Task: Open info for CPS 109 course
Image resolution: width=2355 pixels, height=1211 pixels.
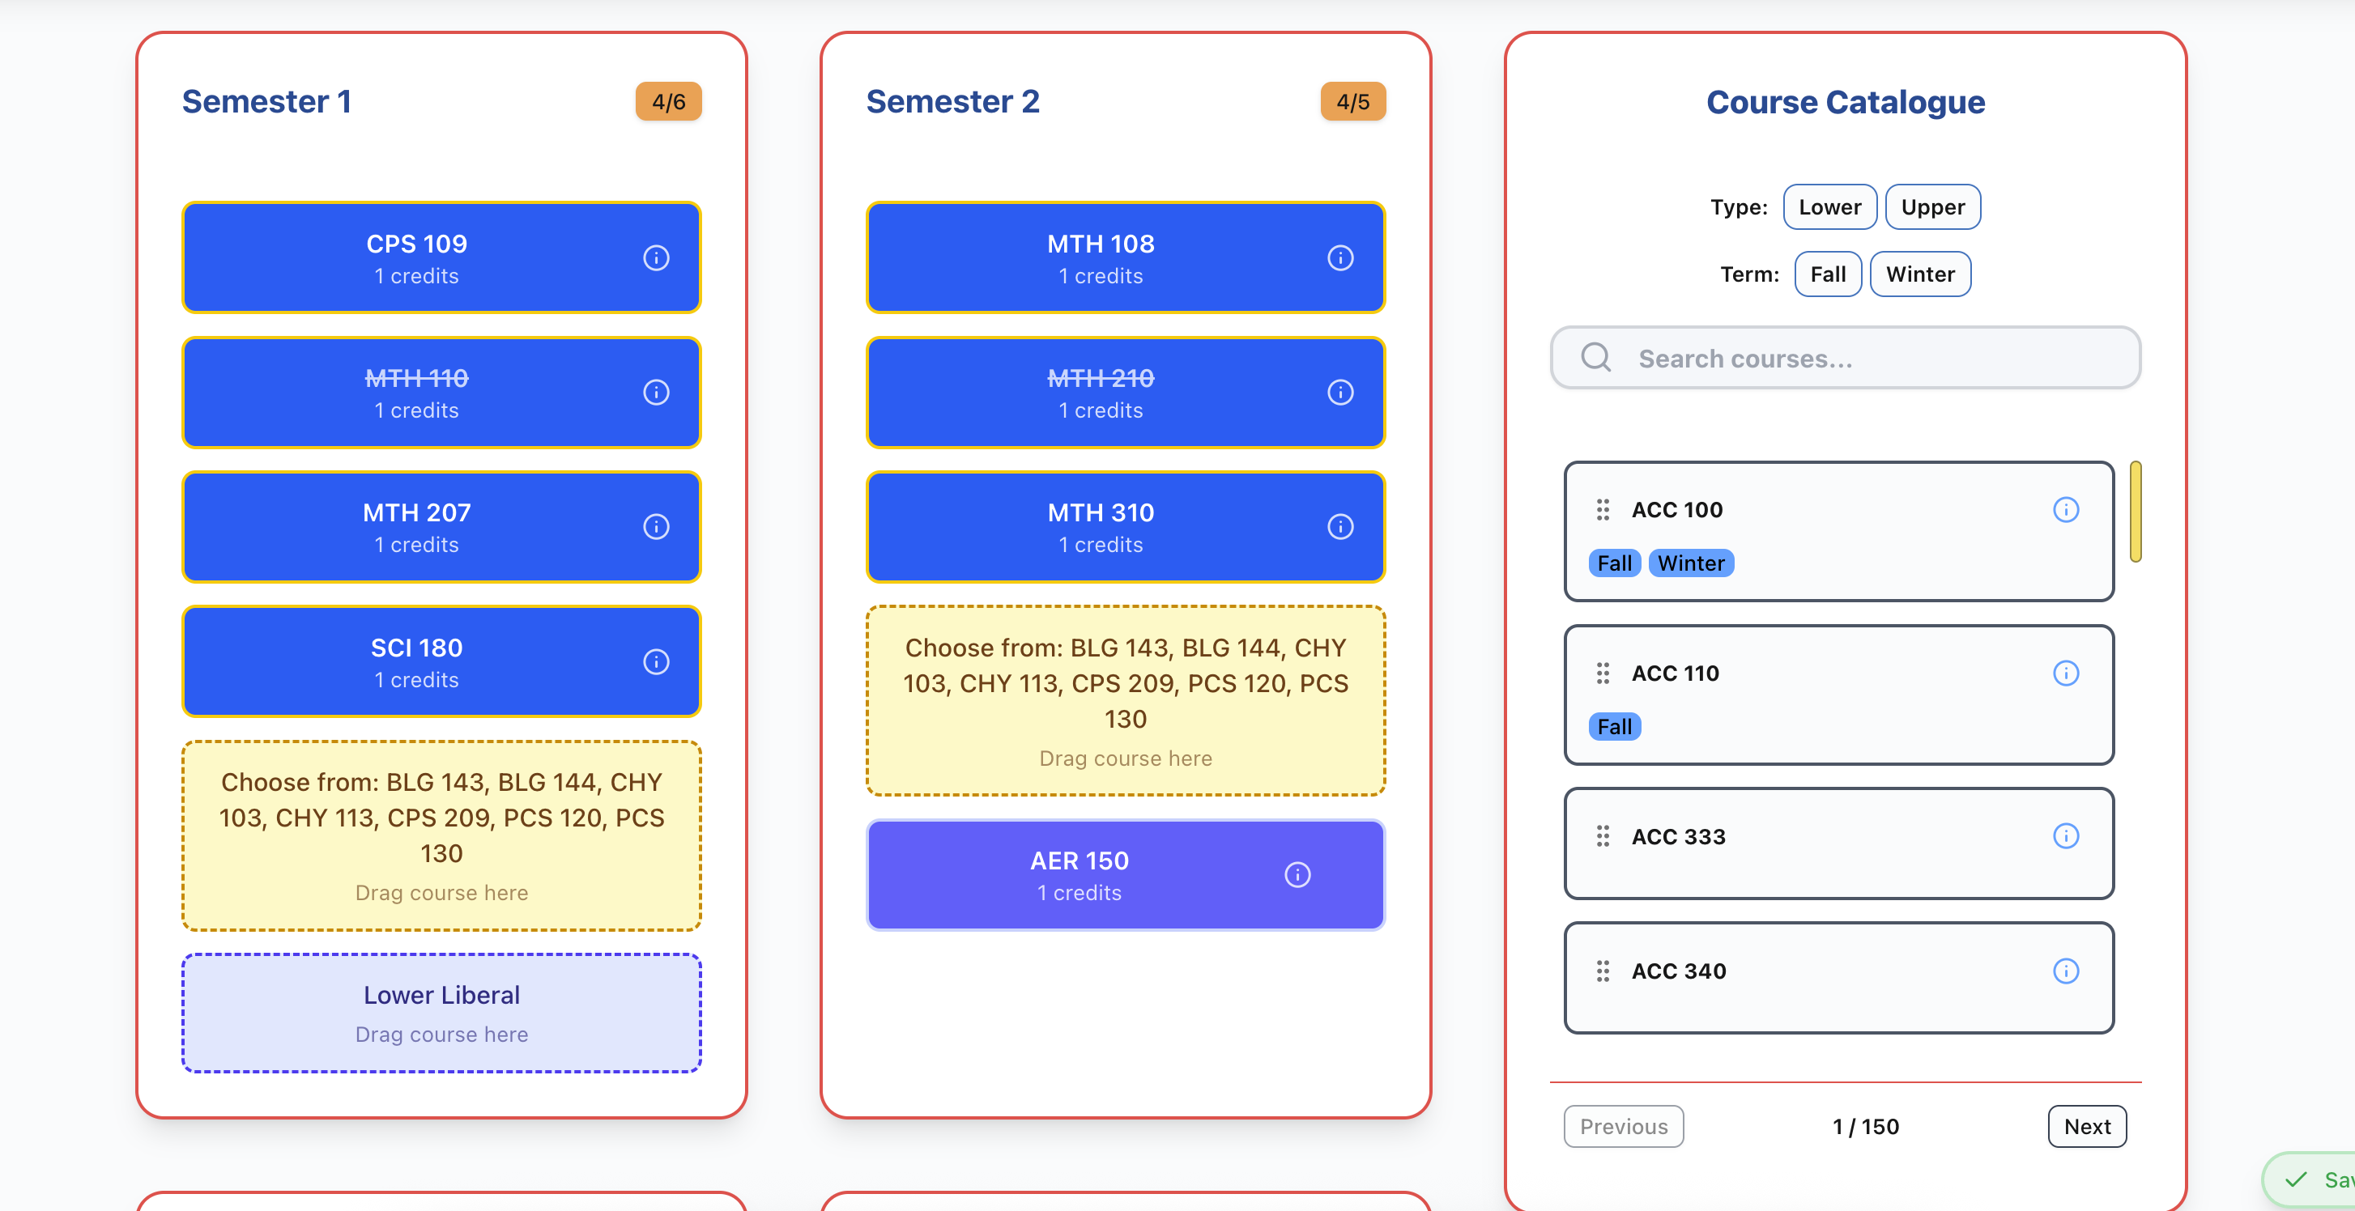Action: click(x=655, y=257)
